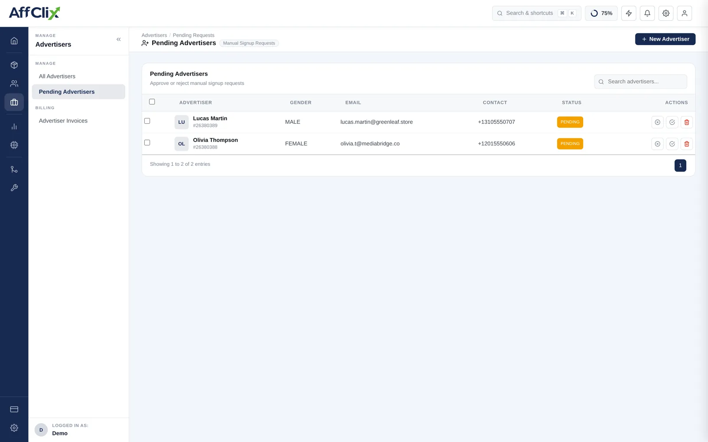
Task: Click Olivia Thompson's PENDING status badge
Action: (570, 144)
